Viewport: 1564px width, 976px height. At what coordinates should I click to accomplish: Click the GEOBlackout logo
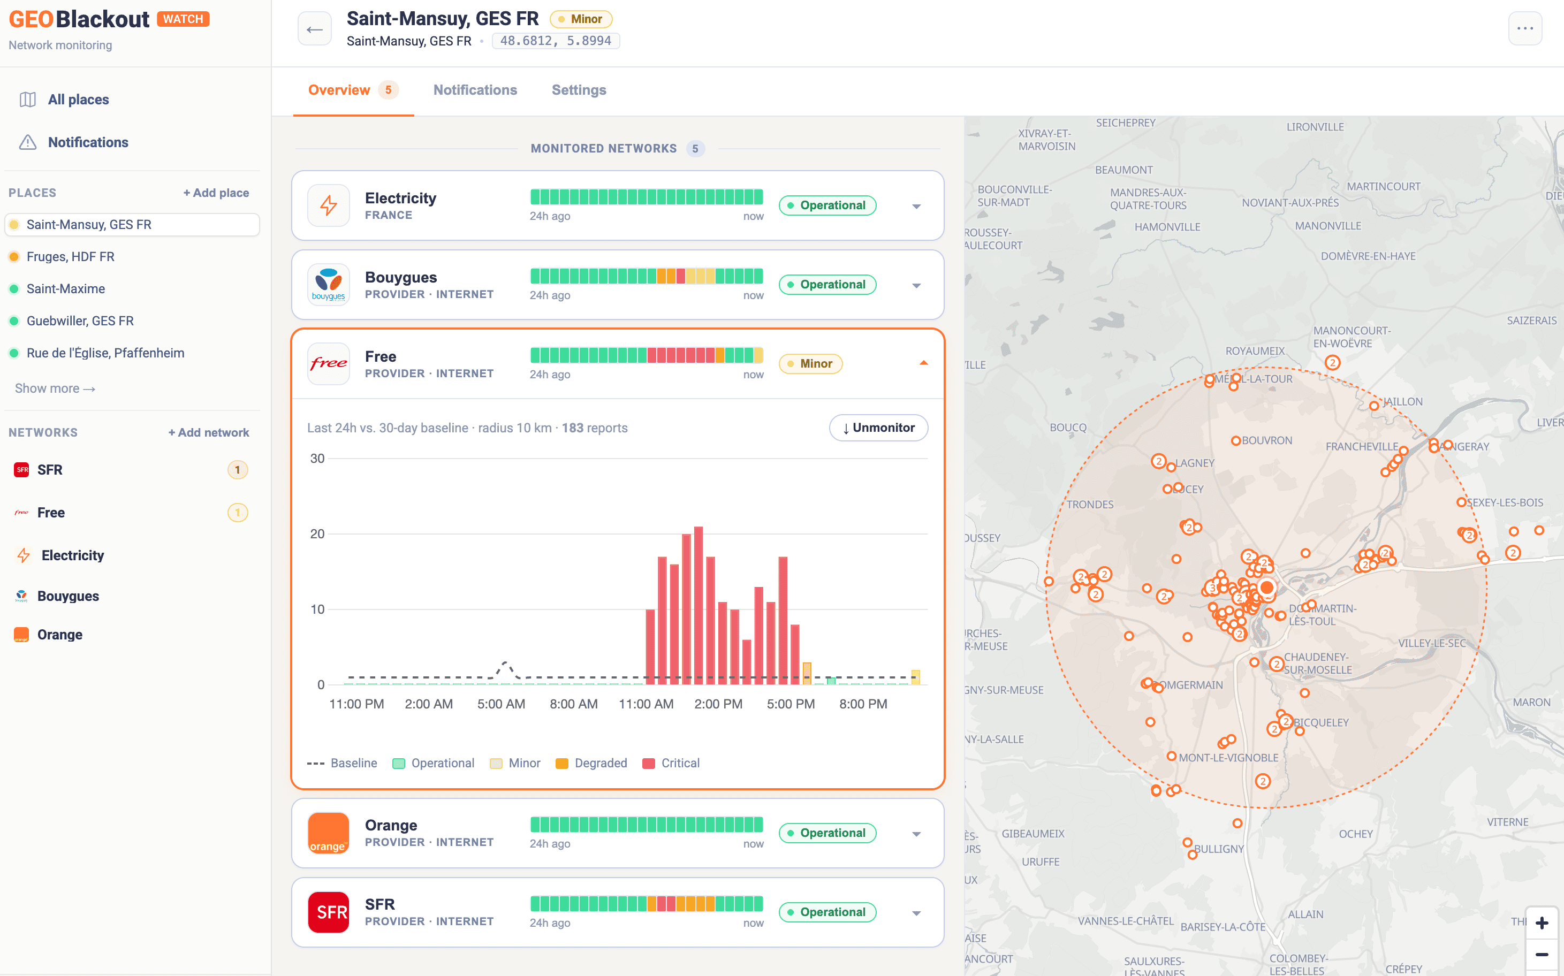pos(79,19)
